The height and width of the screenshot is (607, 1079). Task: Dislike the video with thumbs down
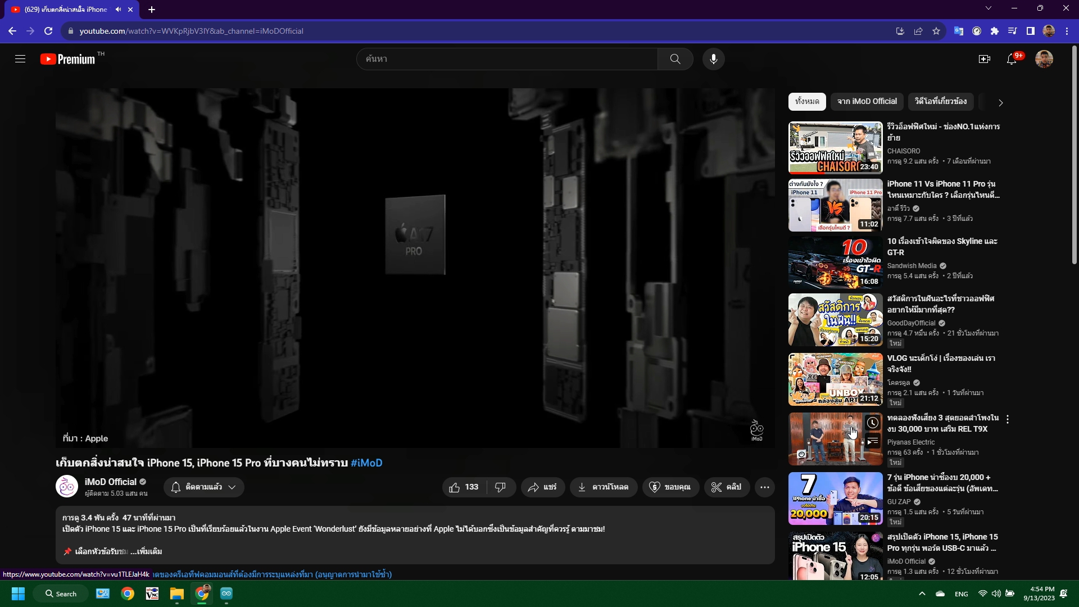tap(500, 487)
